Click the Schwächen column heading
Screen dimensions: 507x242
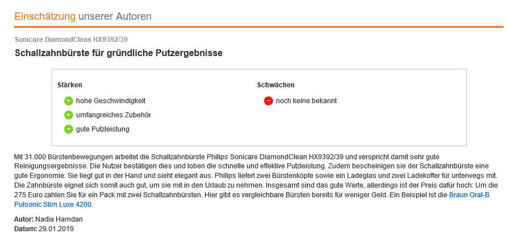pyautogui.click(x=276, y=85)
